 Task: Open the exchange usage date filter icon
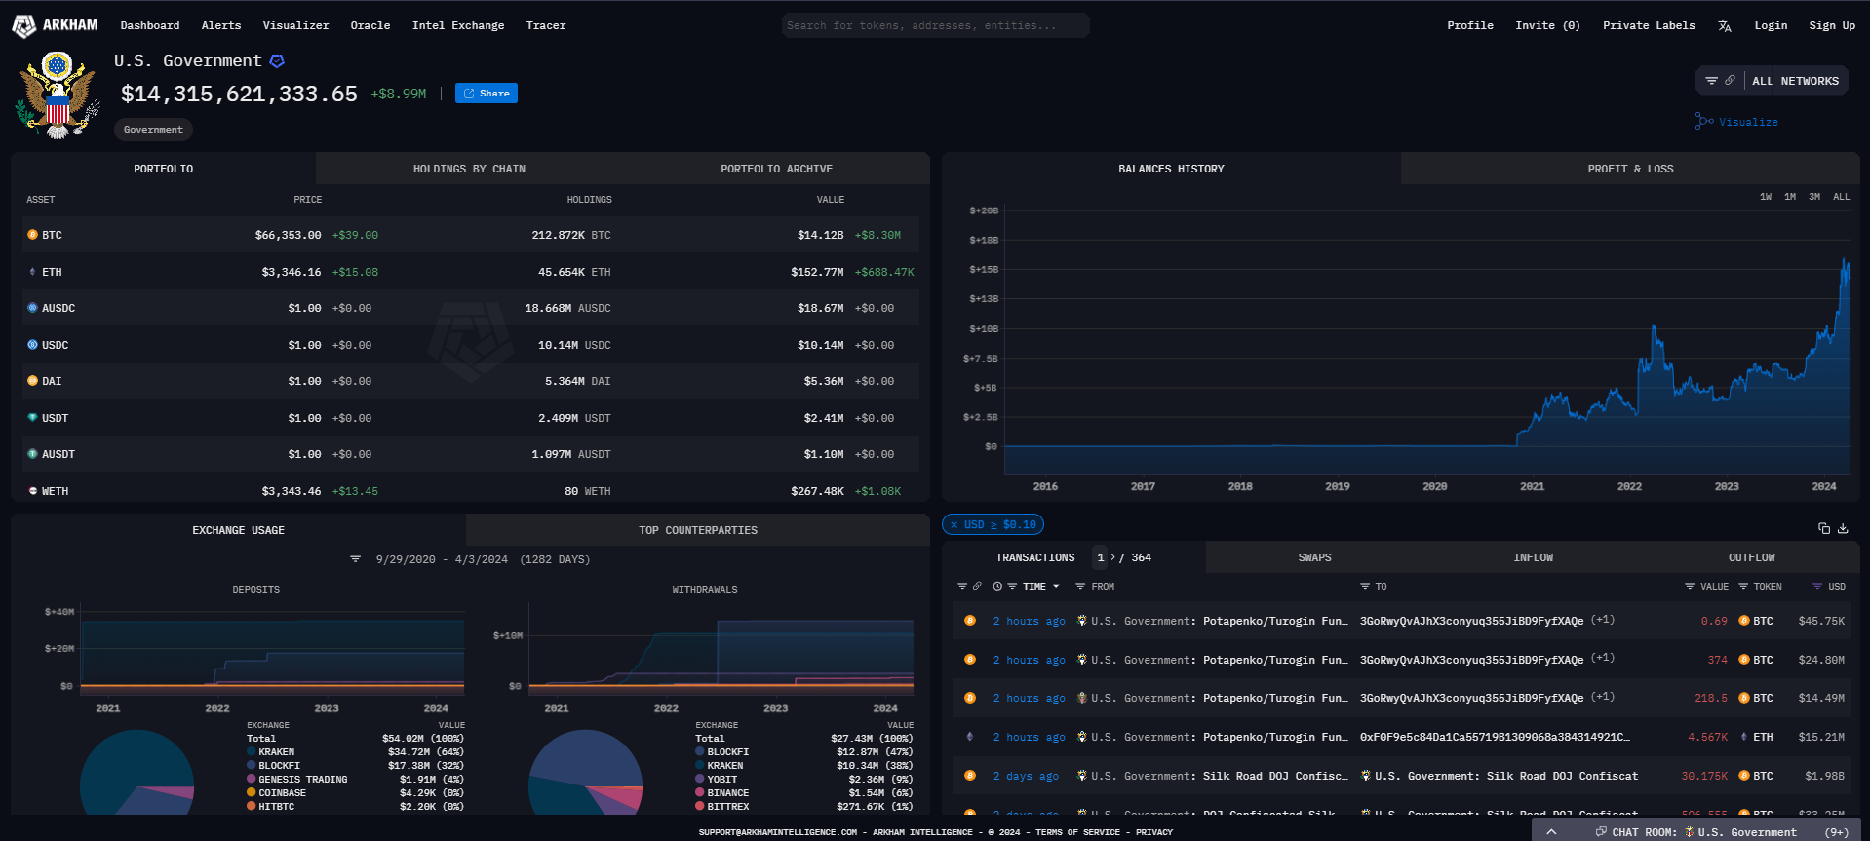click(355, 559)
